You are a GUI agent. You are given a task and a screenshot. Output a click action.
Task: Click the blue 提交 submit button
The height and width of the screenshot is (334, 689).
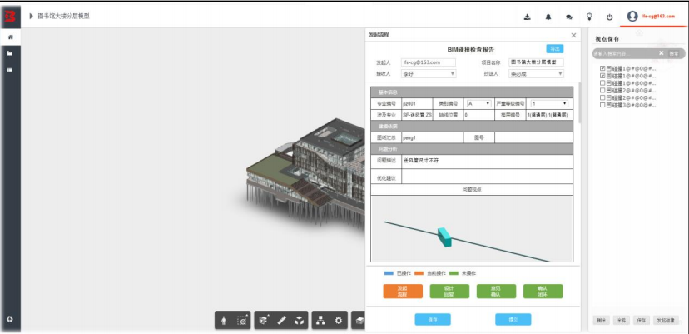click(513, 320)
